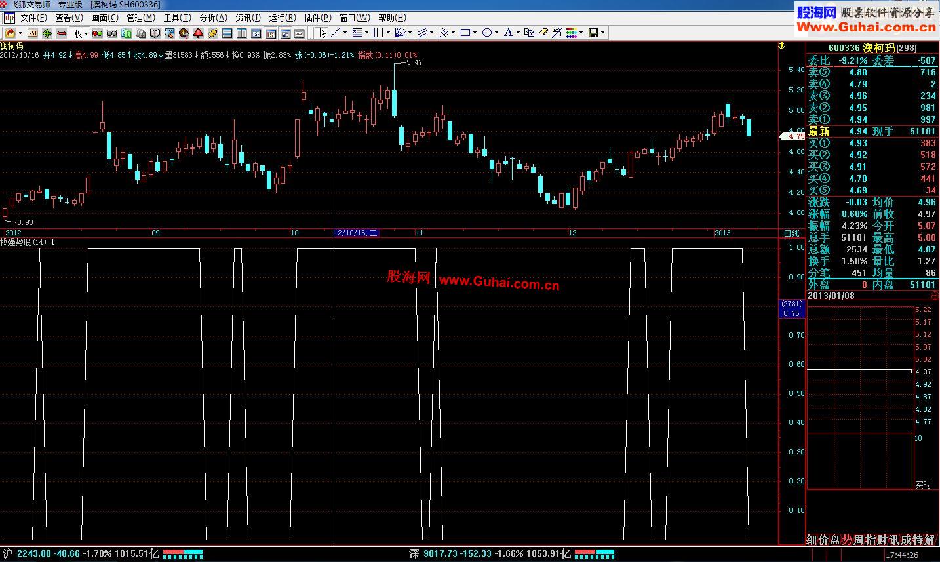940x562 pixels.
Task: Open the 分析(A) menu
Action: 213,18
